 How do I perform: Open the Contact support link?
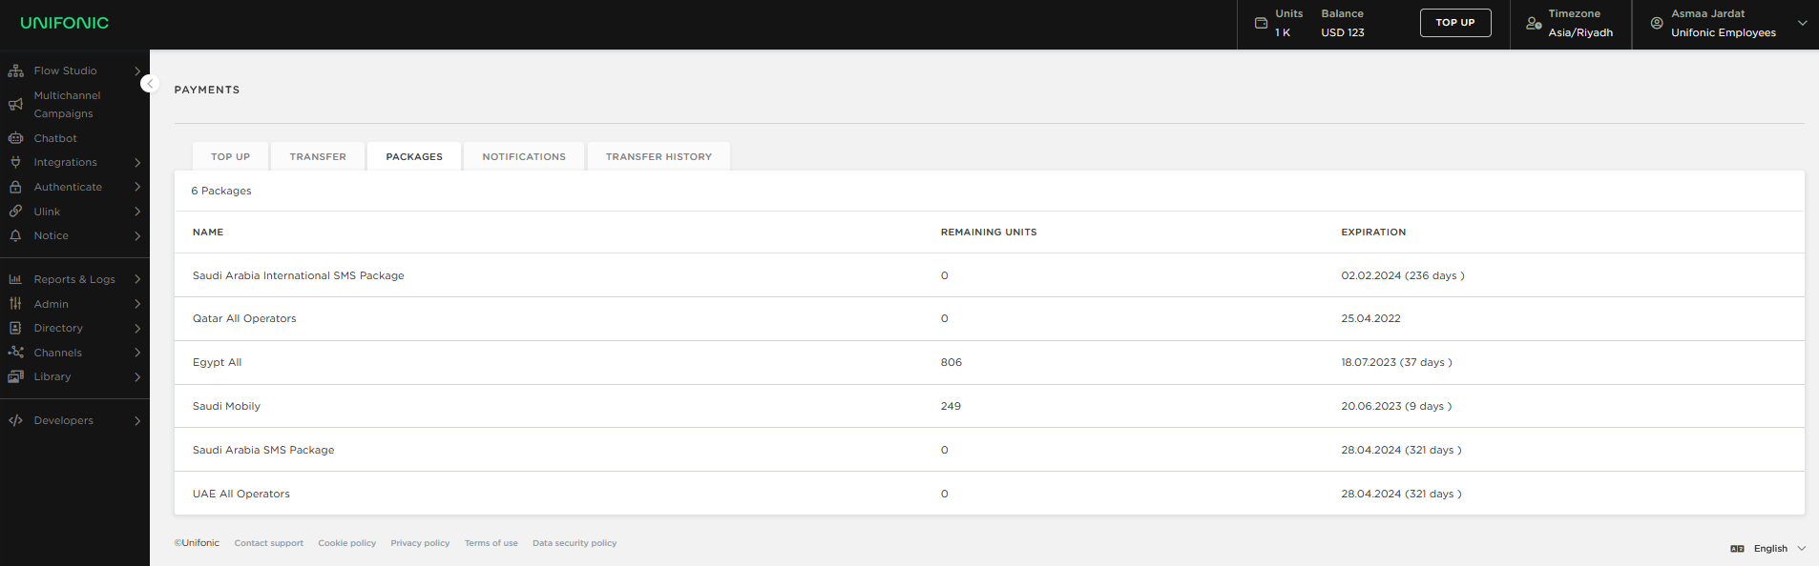[269, 543]
